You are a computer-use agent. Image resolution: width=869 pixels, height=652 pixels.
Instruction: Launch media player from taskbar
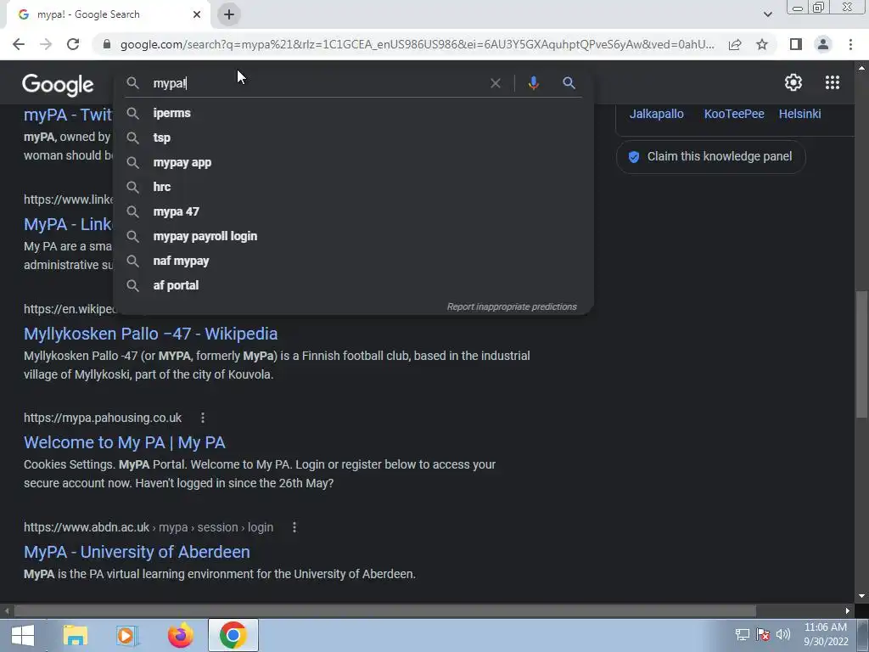tap(127, 635)
